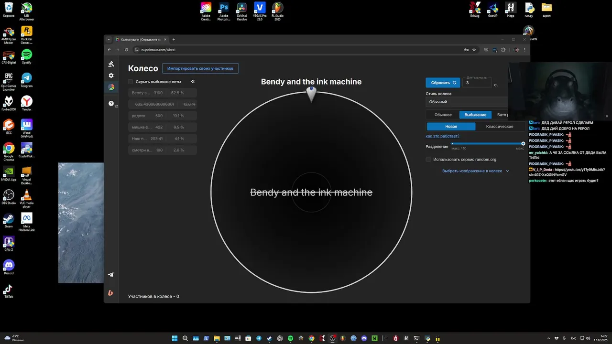The image size is (612, 344).
Task: Choose the Классическое dropout option
Action: [500, 127]
